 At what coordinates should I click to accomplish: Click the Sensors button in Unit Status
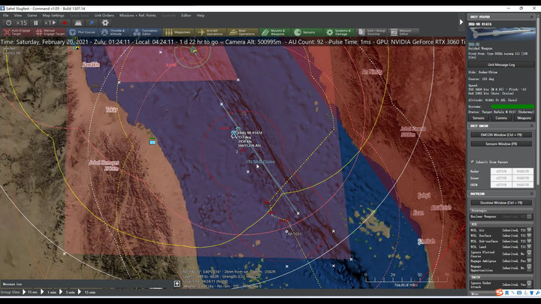478,118
